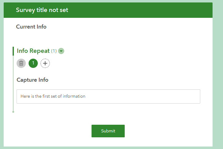This screenshot has width=223, height=149.
Task: Click the Info Repeat heading text
Action: pyautogui.click(x=33, y=51)
